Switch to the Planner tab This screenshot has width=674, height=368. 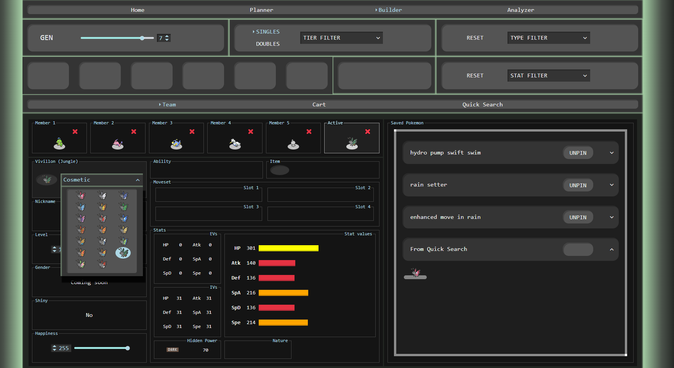click(x=261, y=10)
